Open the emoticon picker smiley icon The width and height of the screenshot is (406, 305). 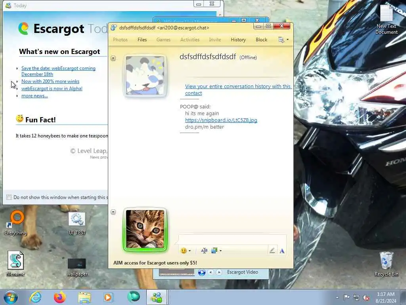point(184,251)
